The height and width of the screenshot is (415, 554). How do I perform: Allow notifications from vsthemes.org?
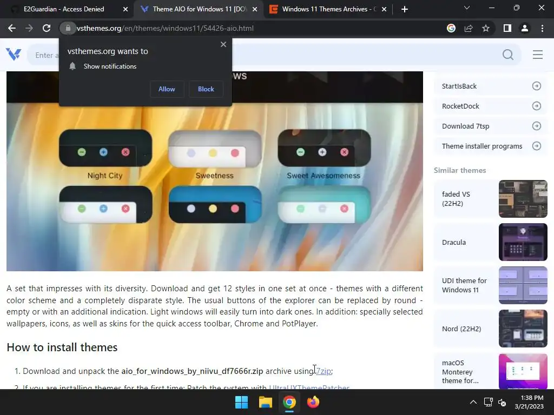coord(167,89)
